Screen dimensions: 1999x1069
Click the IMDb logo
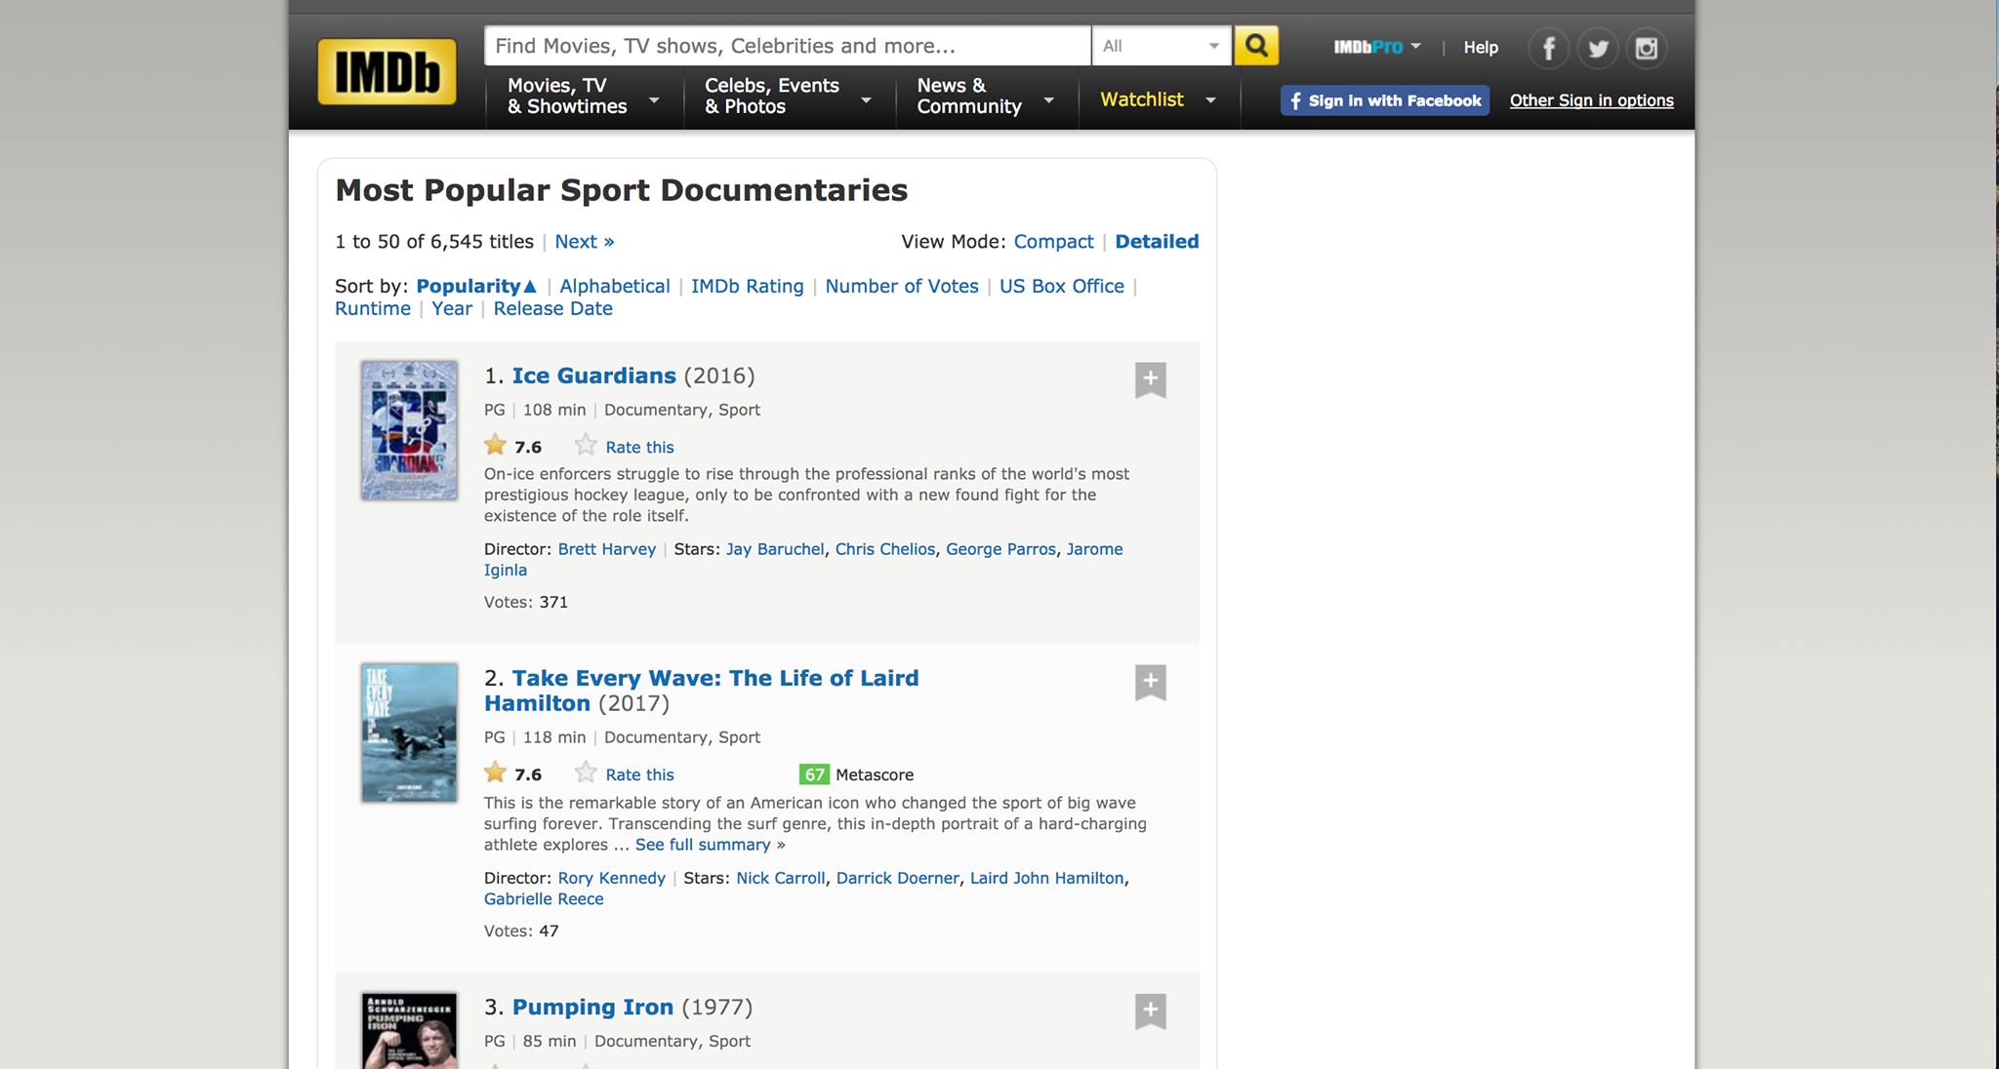387,71
